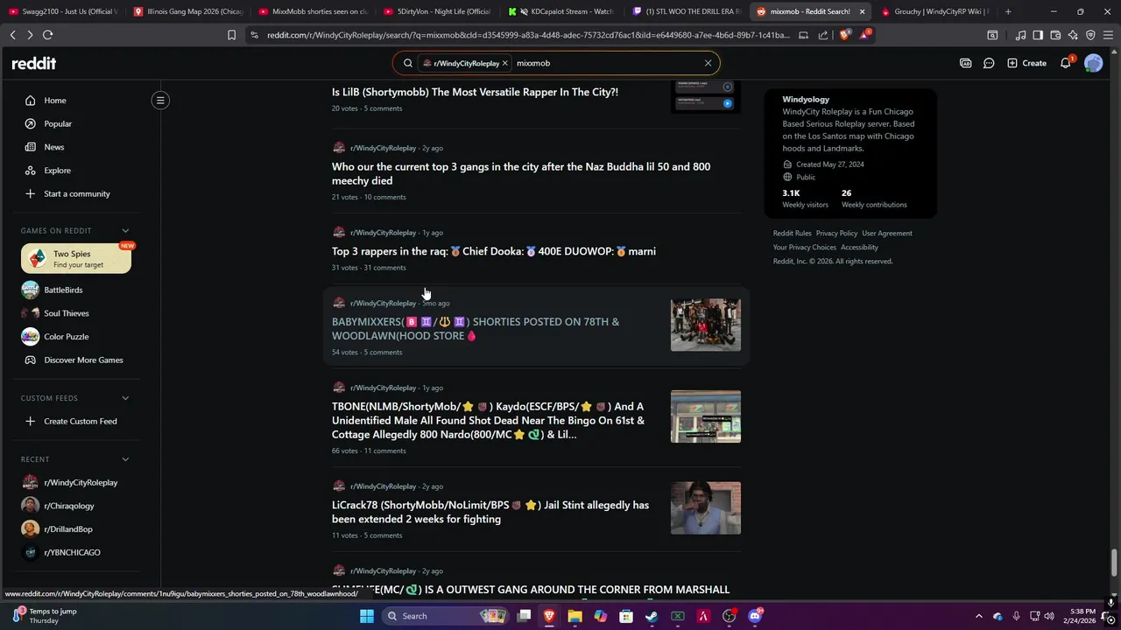
Task: Open the advertise on Reddit icon
Action: pyautogui.click(x=965, y=63)
